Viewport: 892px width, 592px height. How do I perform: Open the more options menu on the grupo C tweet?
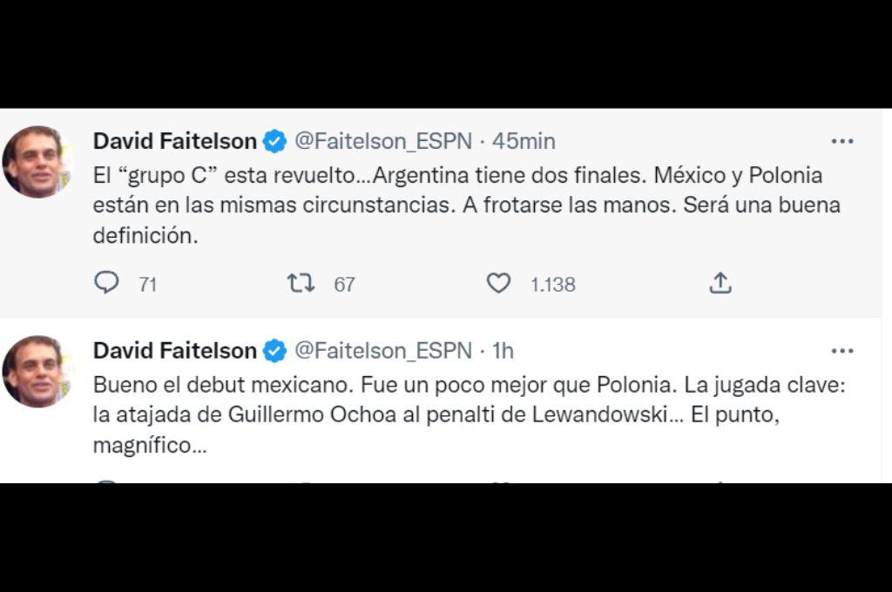(842, 140)
